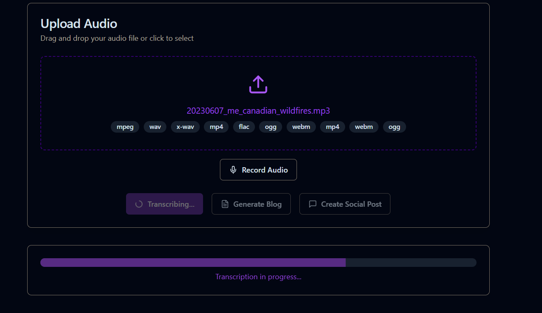Viewport: 542px width, 313px height.
Task: Click the transcription progress bar
Action: (x=258, y=262)
